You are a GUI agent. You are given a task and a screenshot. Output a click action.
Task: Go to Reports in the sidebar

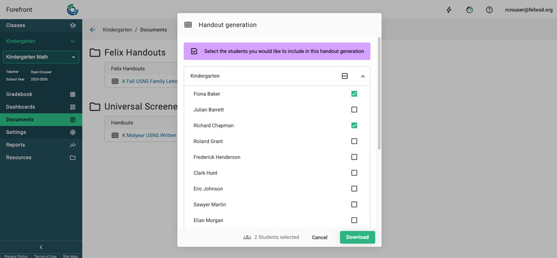(x=16, y=145)
